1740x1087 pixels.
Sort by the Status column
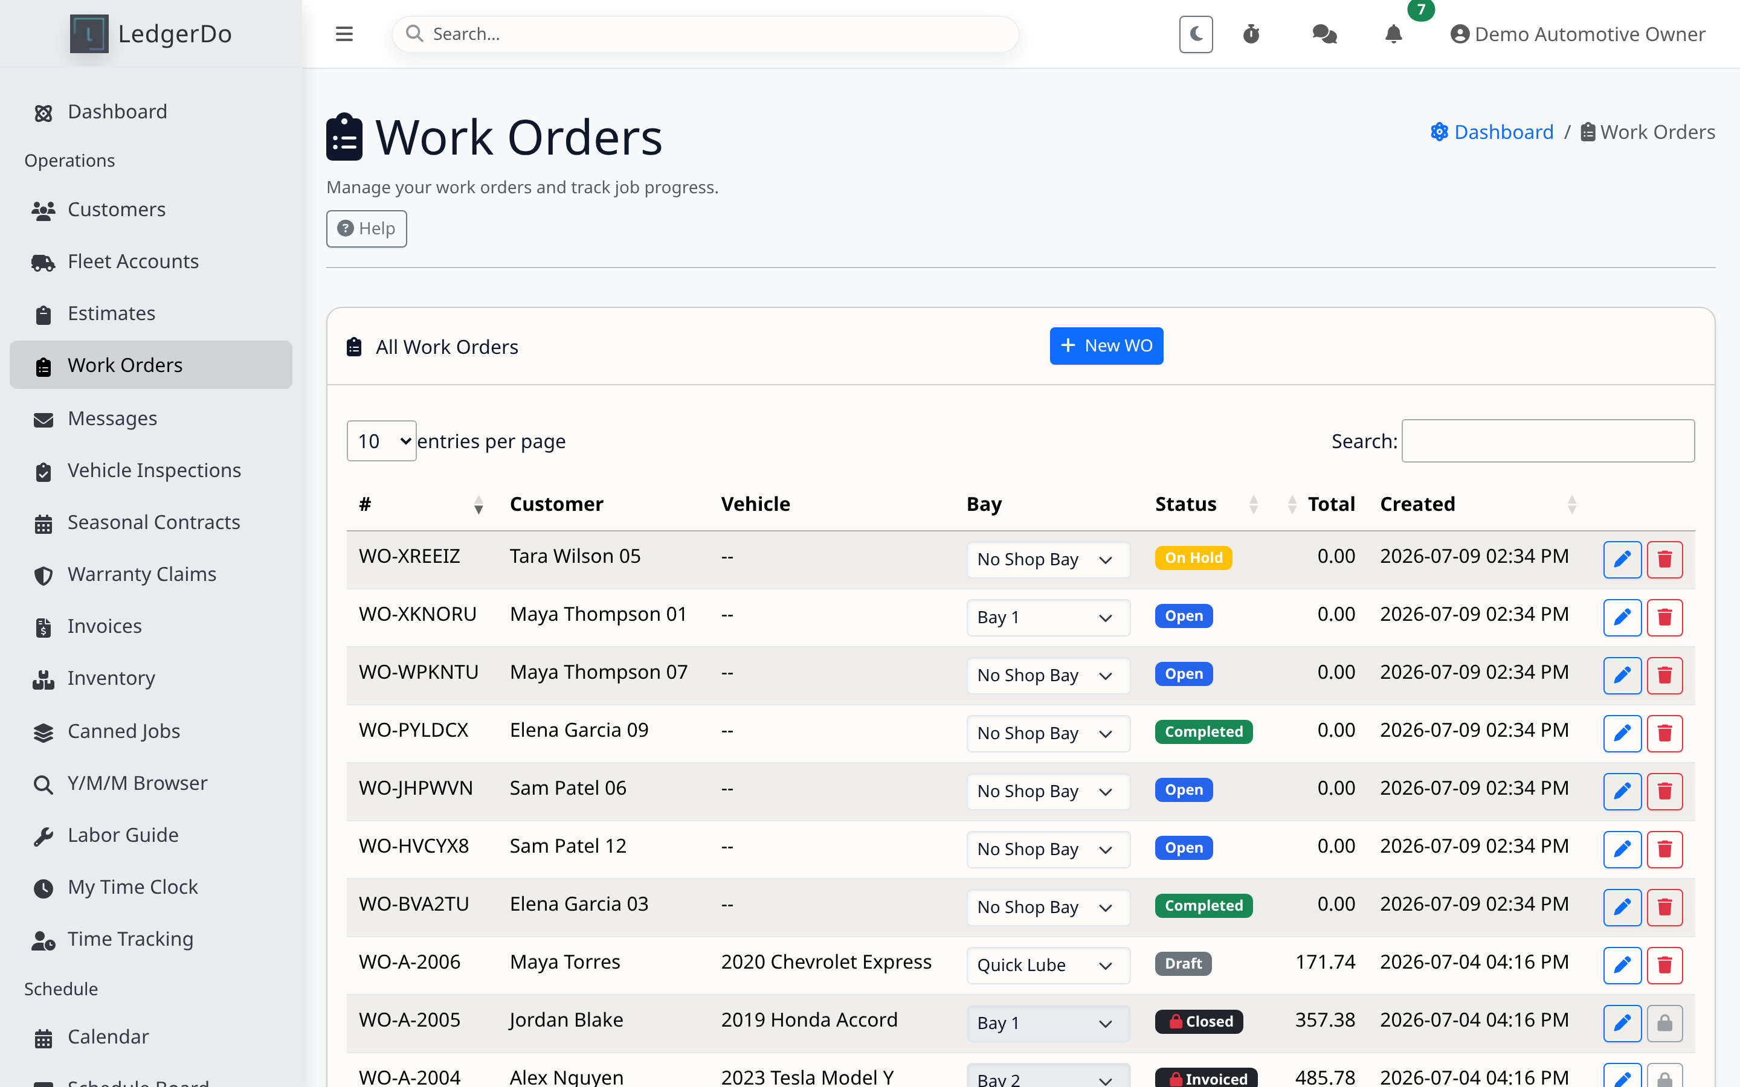tap(1207, 504)
